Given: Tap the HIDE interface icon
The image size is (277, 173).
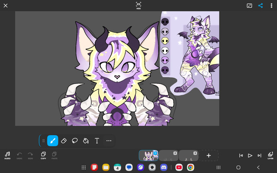Looking at the screenshot, I should (138, 6).
